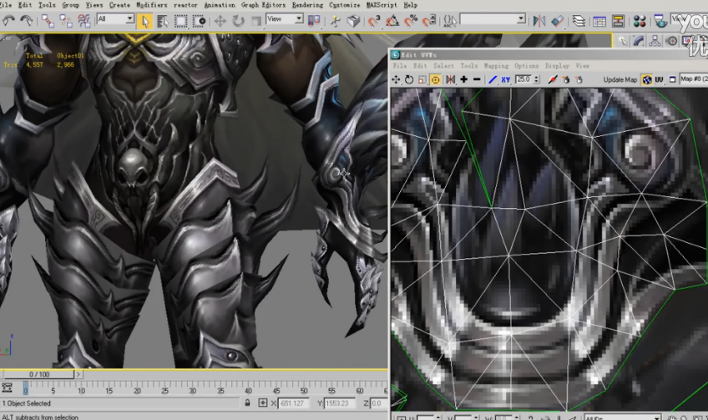The width and height of the screenshot is (708, 420).
Task: Click the plus icon in Edit UVWs toolbar
Action: click(463, 79)
